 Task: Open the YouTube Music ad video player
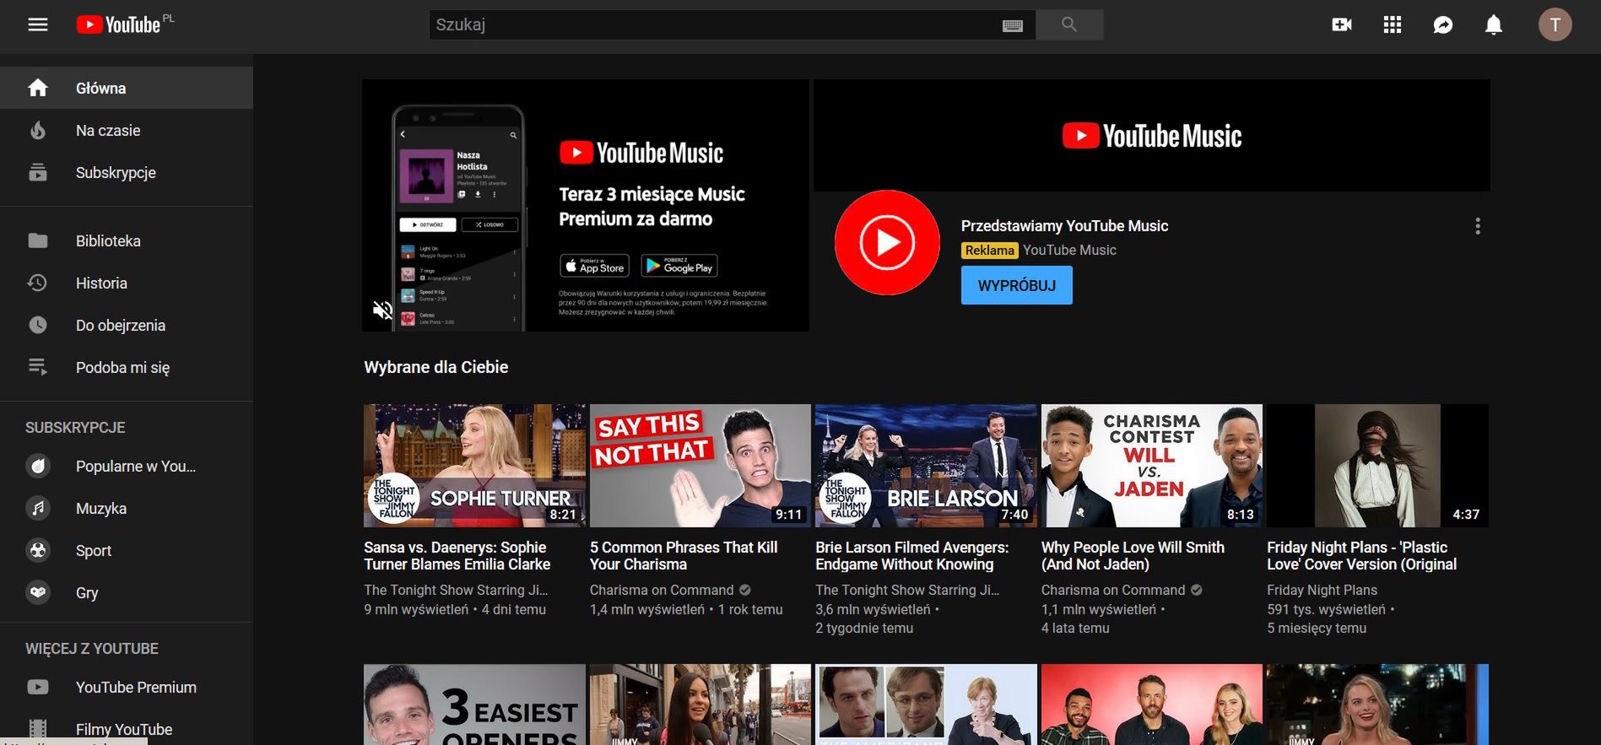click(586, 205)
